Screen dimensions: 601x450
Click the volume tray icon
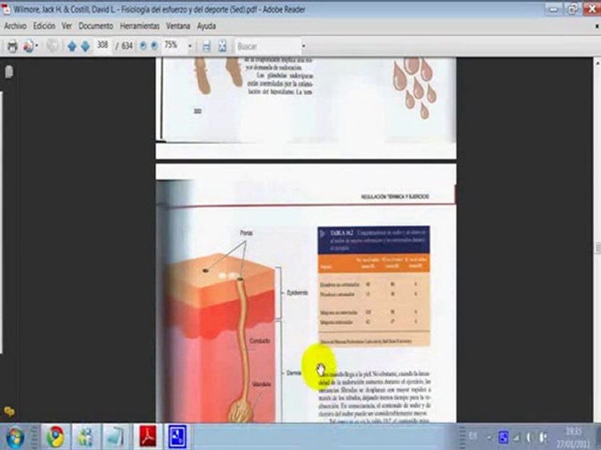pyautogui.click(x=530, y=437)
